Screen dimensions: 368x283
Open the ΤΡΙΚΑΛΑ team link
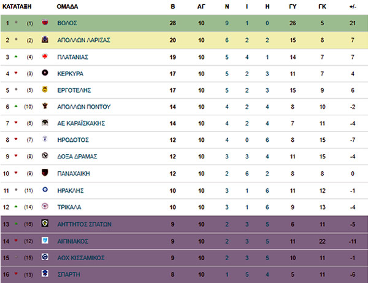69,207
